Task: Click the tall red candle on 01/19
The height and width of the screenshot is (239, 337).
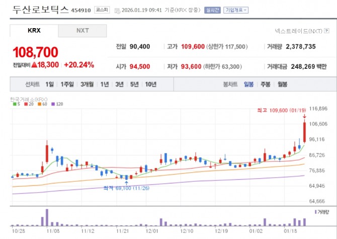Action: pos(304,132)
